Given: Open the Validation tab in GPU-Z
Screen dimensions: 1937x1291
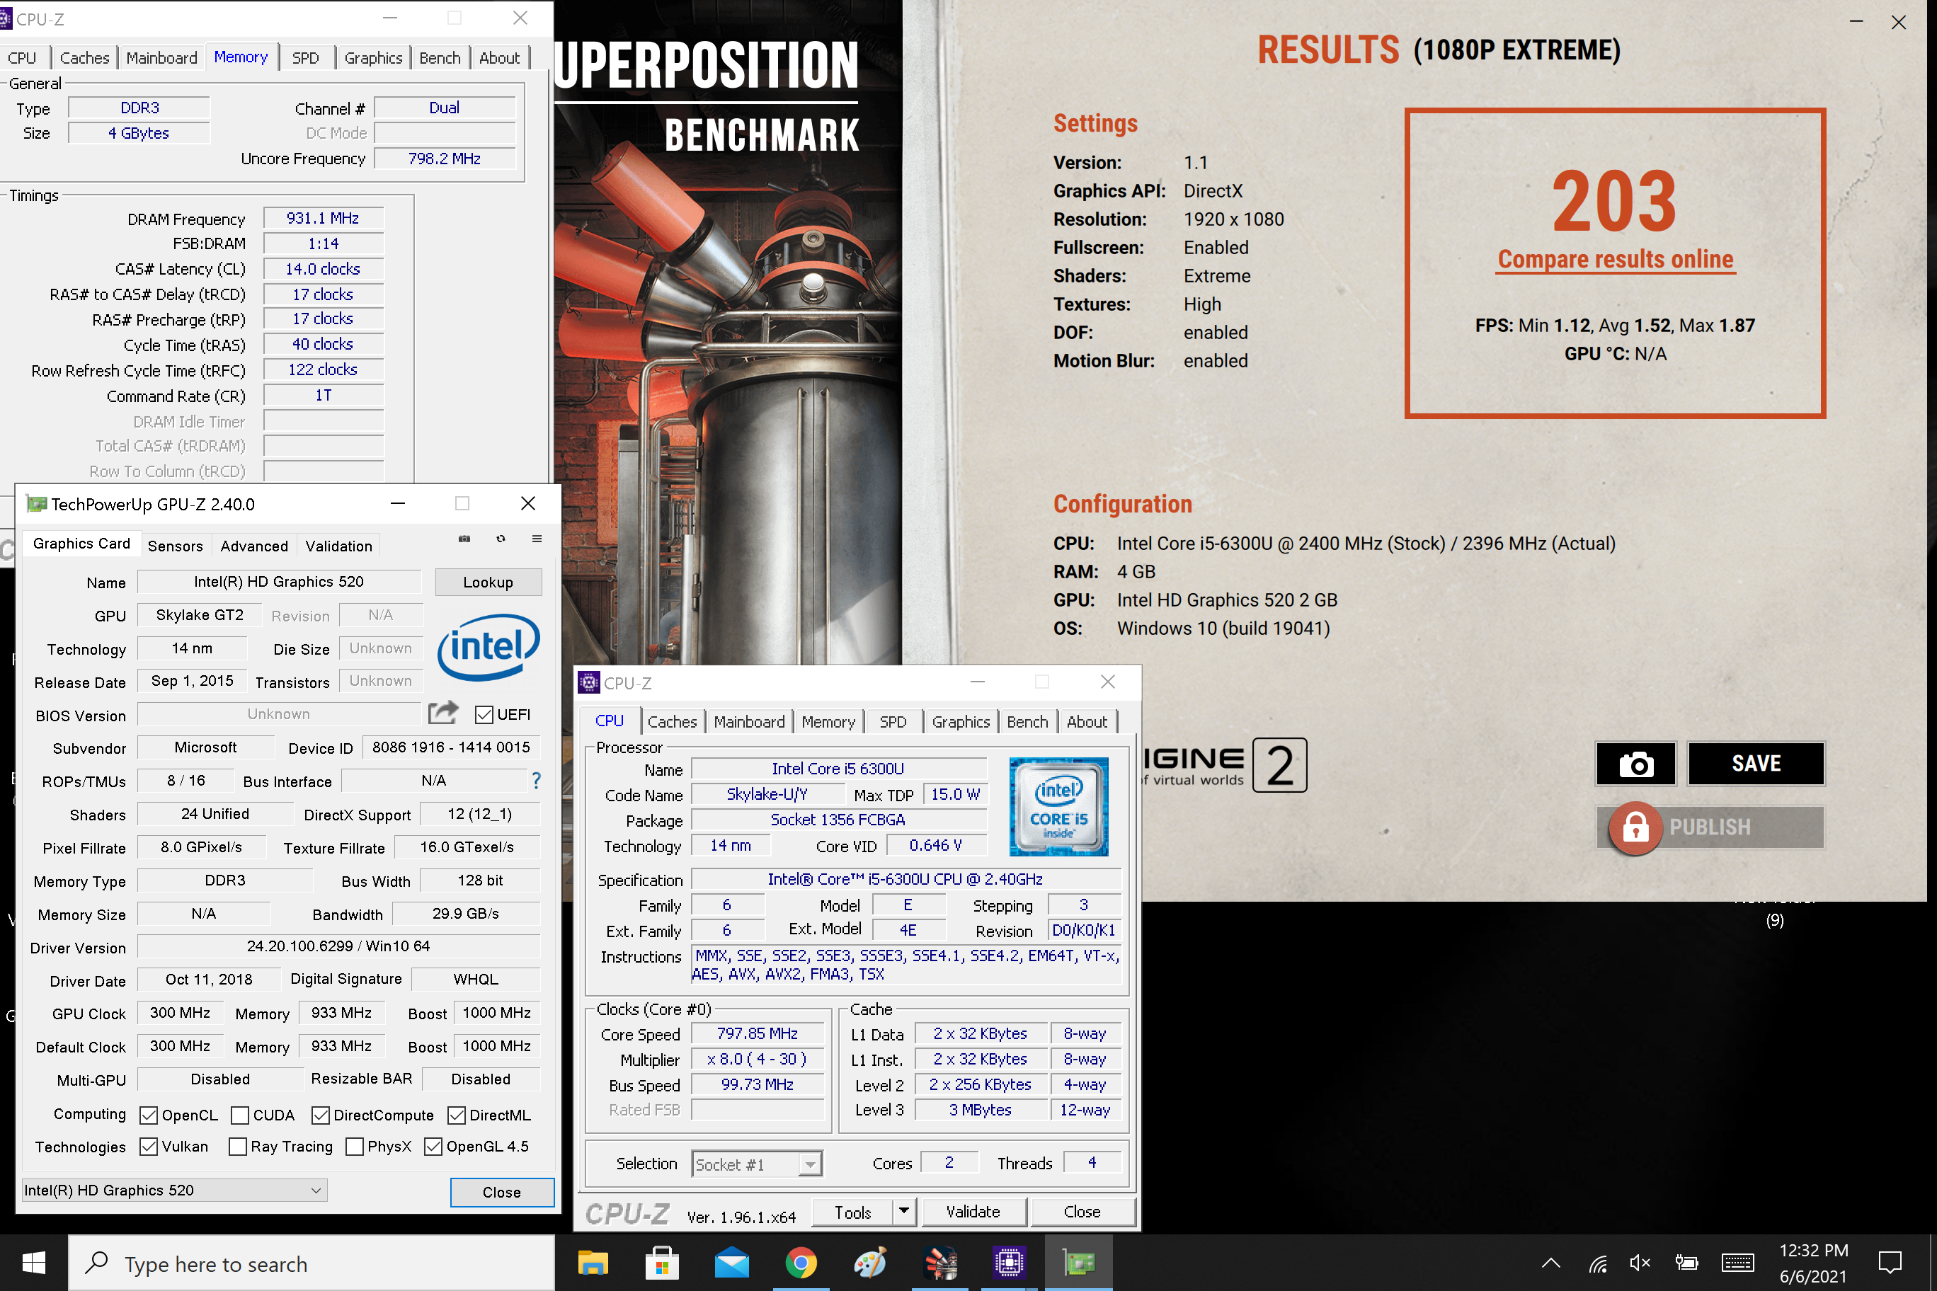Looking at the screenshot, I should coord(338,546).
